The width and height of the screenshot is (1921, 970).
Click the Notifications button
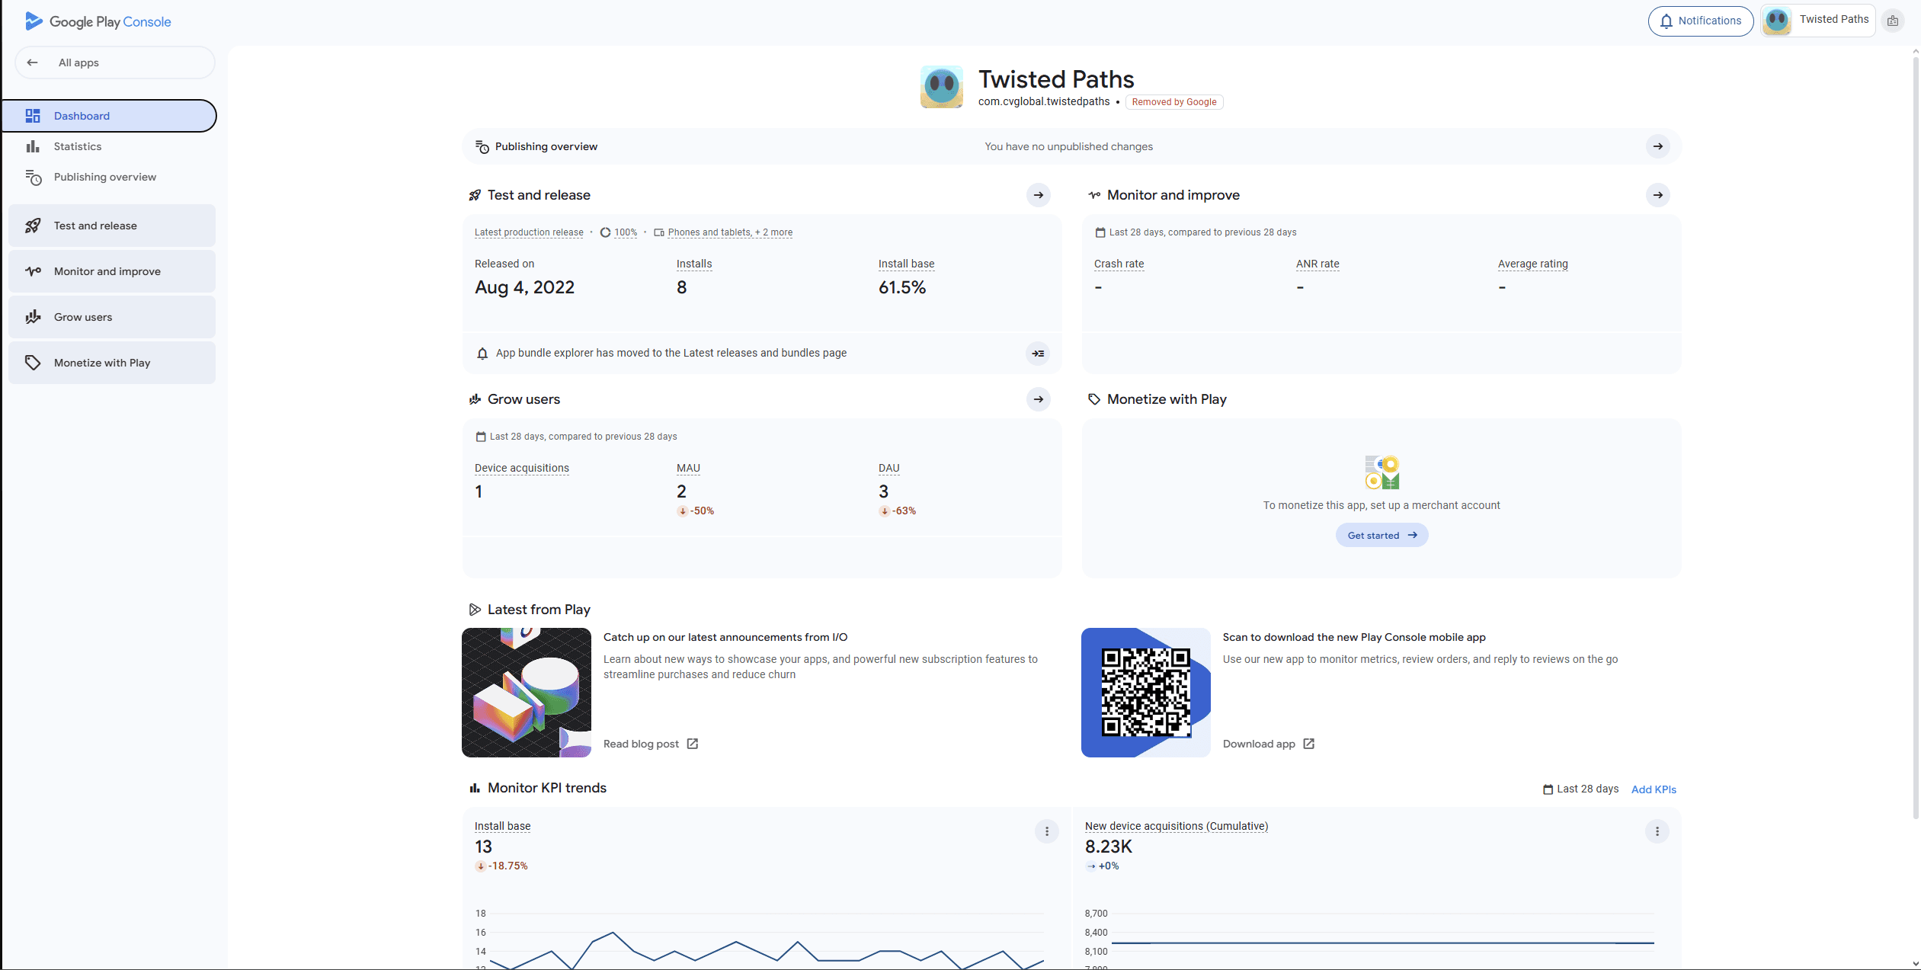1700,21
